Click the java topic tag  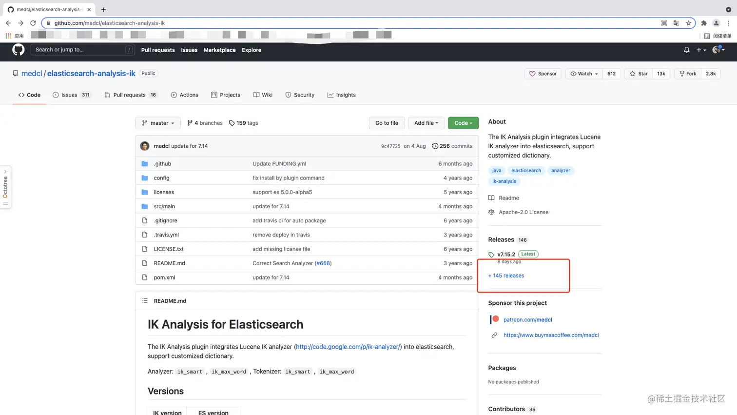pyautogui.click(x=497, y=171)
